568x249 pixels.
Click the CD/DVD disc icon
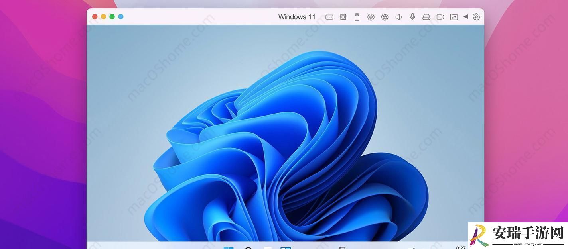(371, 17)
